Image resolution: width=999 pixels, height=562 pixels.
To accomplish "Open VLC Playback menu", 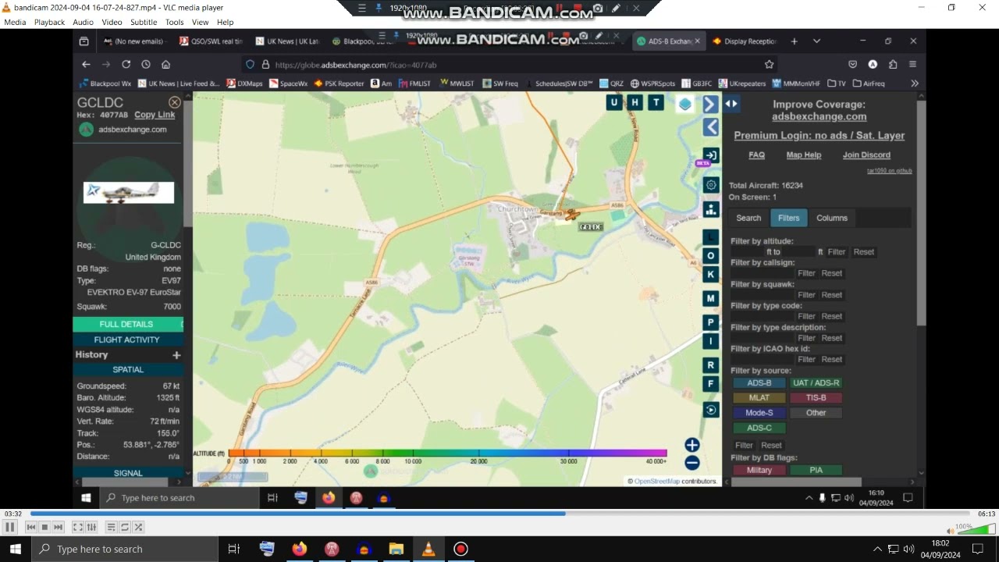I will [49, 22].
